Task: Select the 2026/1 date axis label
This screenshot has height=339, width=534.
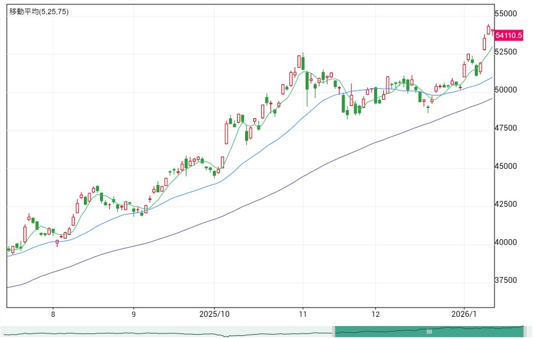Action: [x=464, y=314]
